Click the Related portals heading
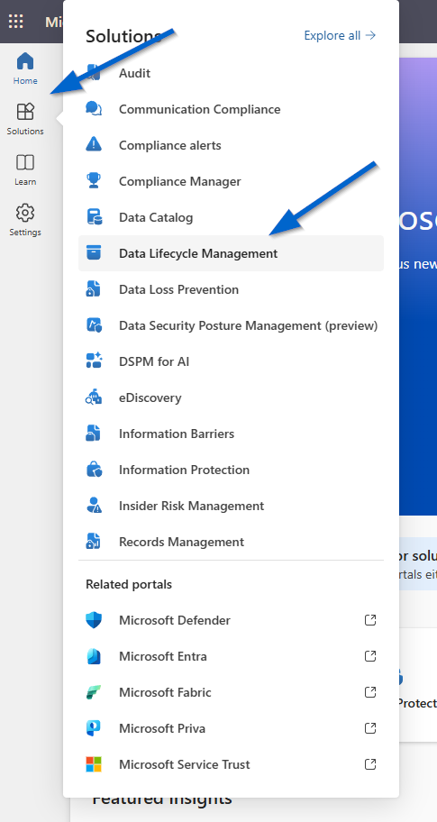The image size is (437, 822). tap(128, 584)
